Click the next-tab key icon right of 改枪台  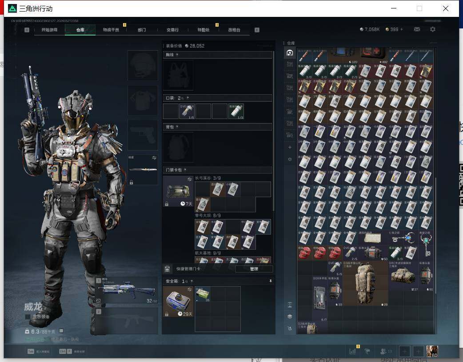(257, 30)
